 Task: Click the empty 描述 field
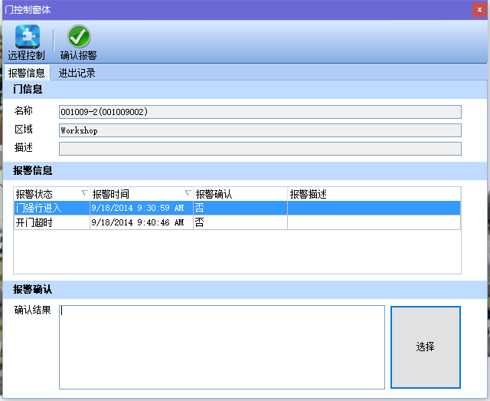pyautogui.click(x=260, y=149)
